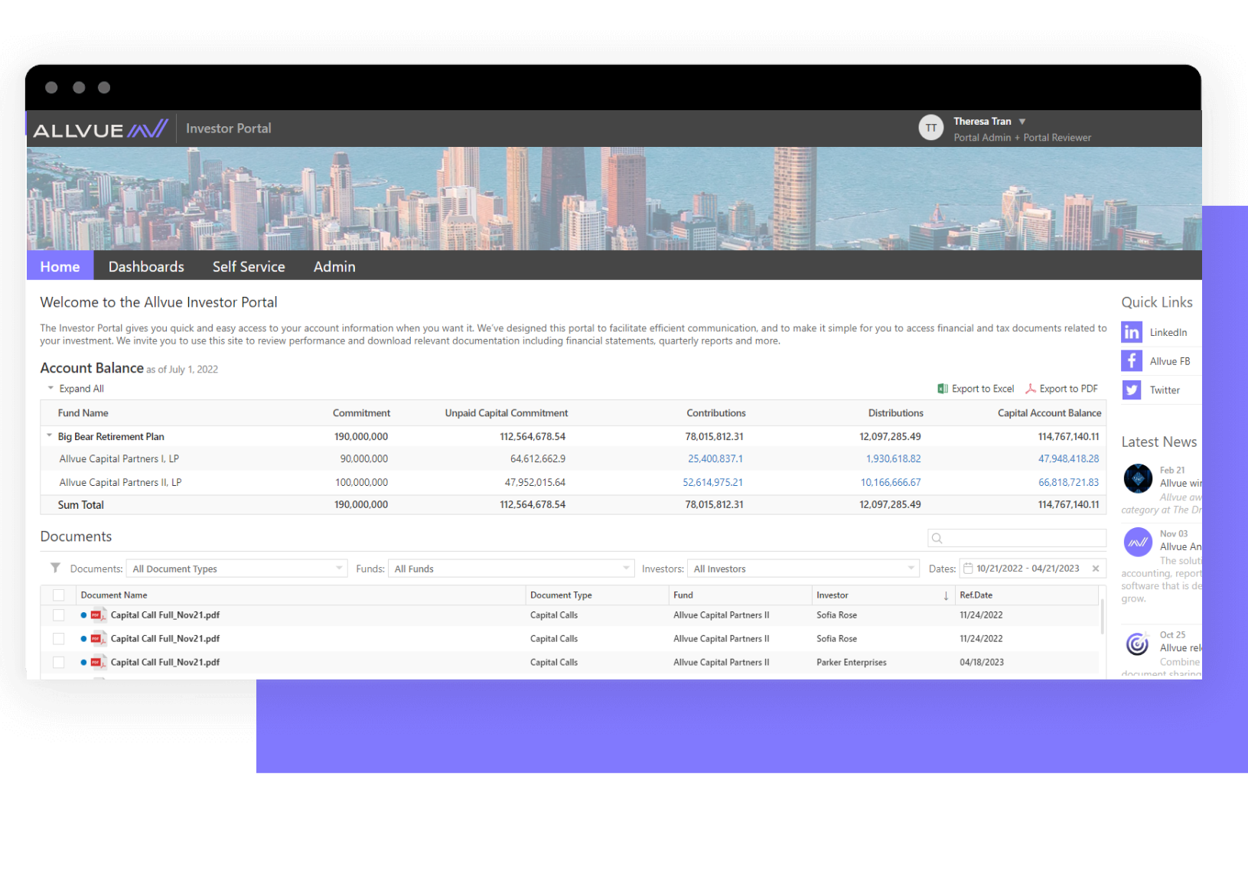The image size is (1248, 893).
Task: Click the Commitment column header
Action: click(361, 413)
